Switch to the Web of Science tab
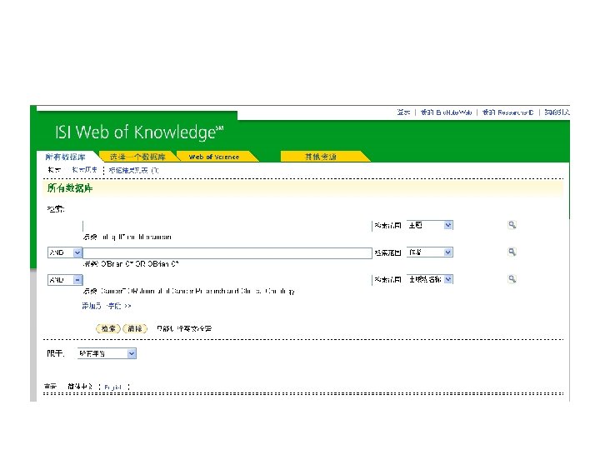 [x=214, y=157]
